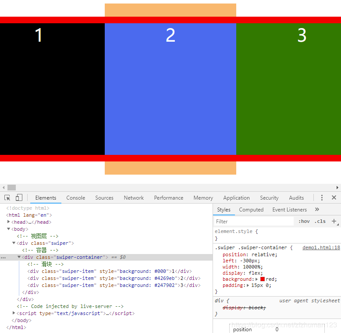Click the "width: 10000%;" declaration
341x333 pixels.
click(x=242, y=267)
